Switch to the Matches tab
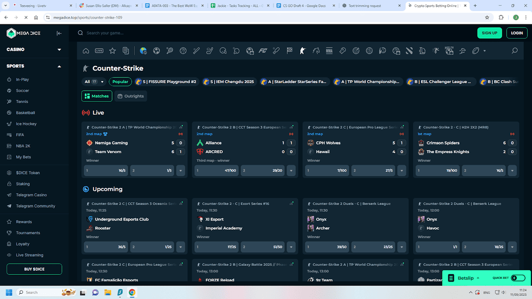The width and height of the screenshot is (532, 299). pyautogui.click(x=97, y=96)
